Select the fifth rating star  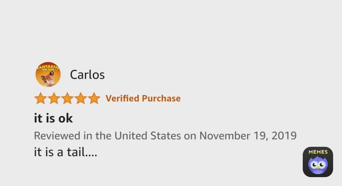pyautogui.click(x=94, y=99)
